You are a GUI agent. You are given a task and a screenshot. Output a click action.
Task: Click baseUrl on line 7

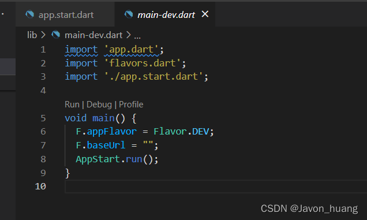click(106, 146)
